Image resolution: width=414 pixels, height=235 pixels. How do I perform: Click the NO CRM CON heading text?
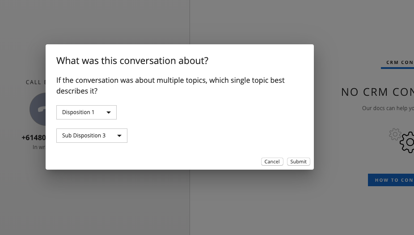378,92
